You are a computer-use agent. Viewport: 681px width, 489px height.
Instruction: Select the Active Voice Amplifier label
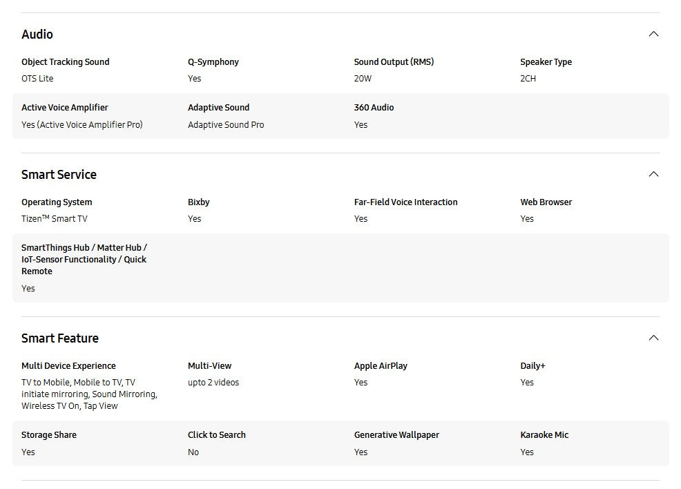65,108
